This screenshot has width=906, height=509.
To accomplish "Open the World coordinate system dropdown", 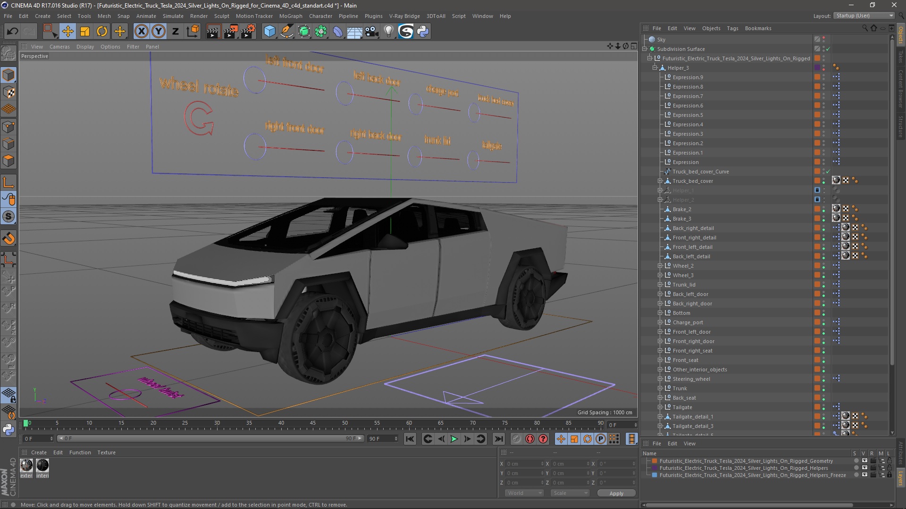I will pos(524,493).
